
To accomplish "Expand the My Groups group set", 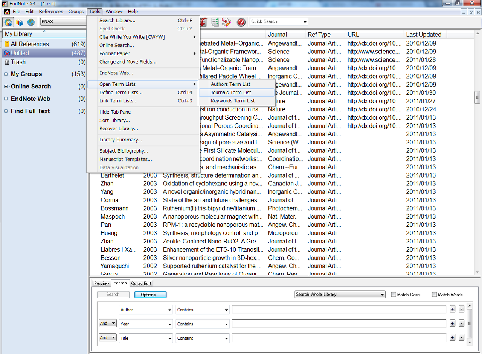I will click(6, 74).
